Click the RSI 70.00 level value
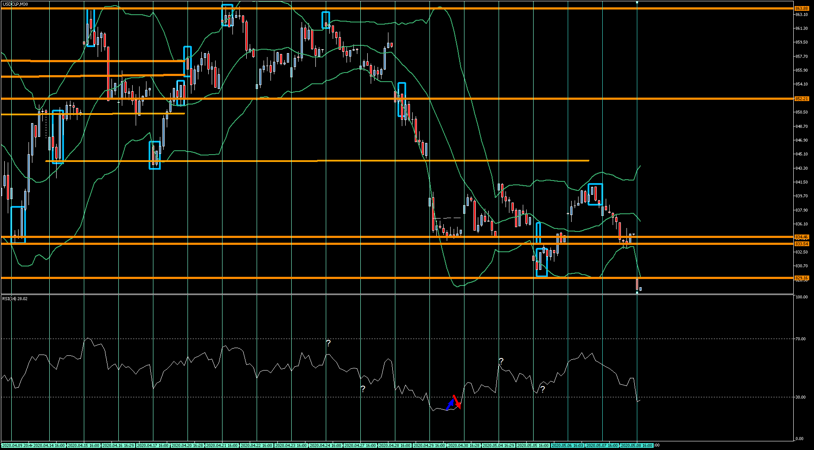814x450 pixels. (801, 339)
